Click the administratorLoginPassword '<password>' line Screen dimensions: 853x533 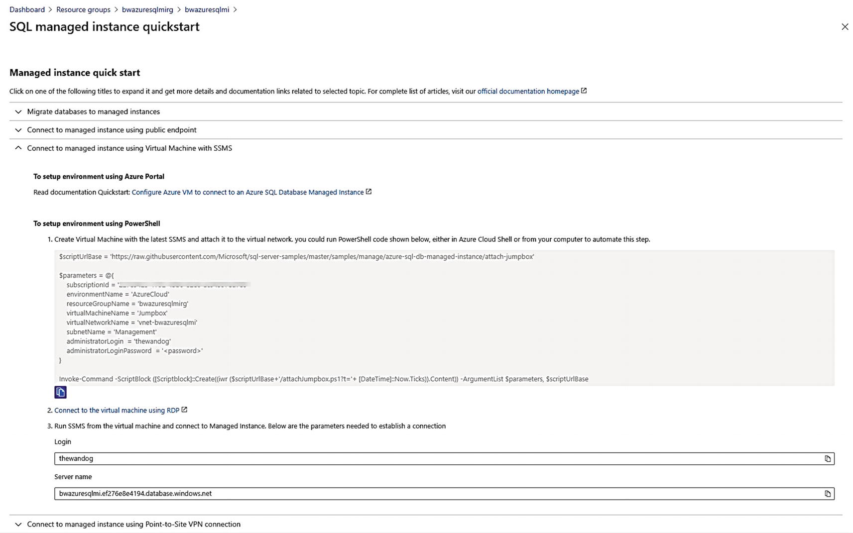point(134,351)
